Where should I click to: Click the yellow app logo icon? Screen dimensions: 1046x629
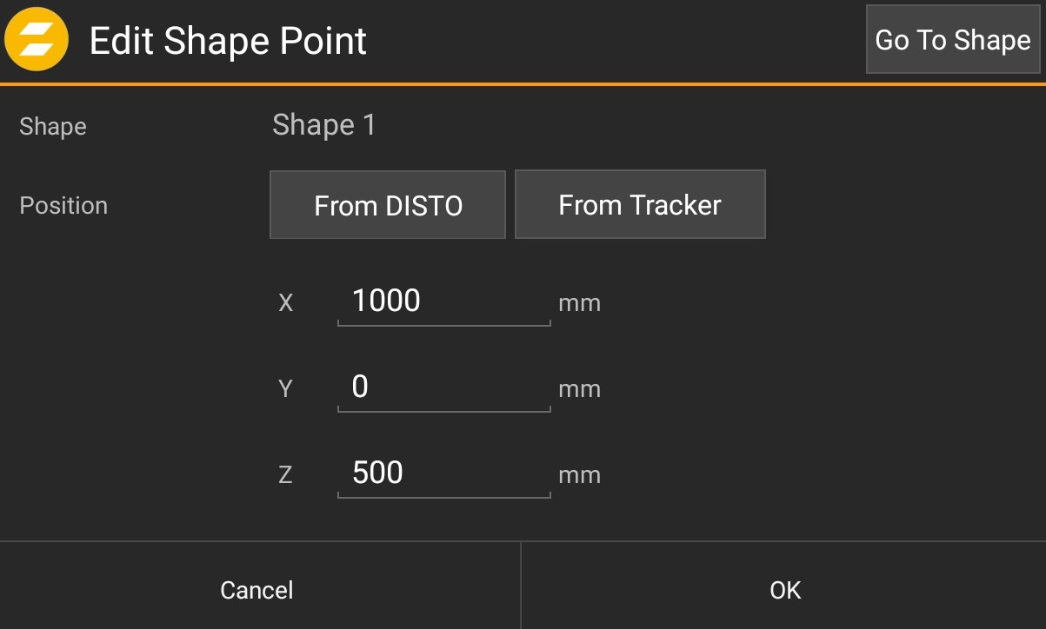(35, 39)
